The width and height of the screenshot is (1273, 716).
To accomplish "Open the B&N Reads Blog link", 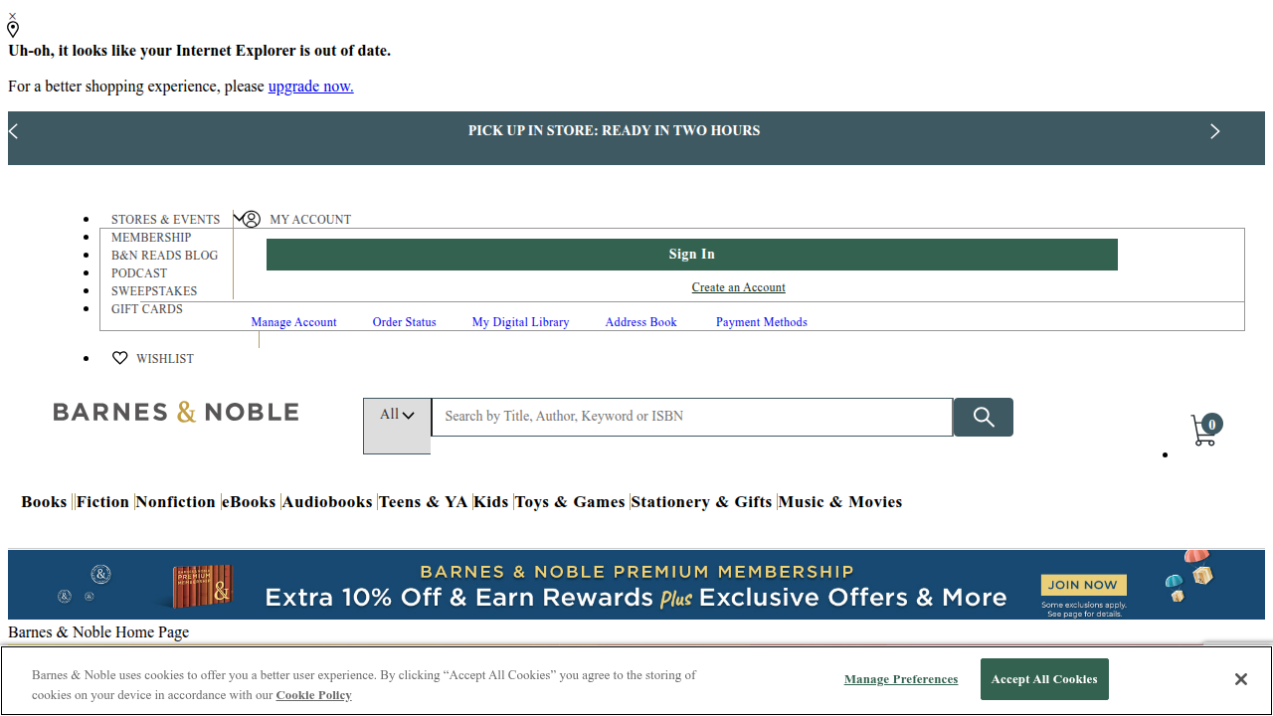I will (x=164, y=256).
